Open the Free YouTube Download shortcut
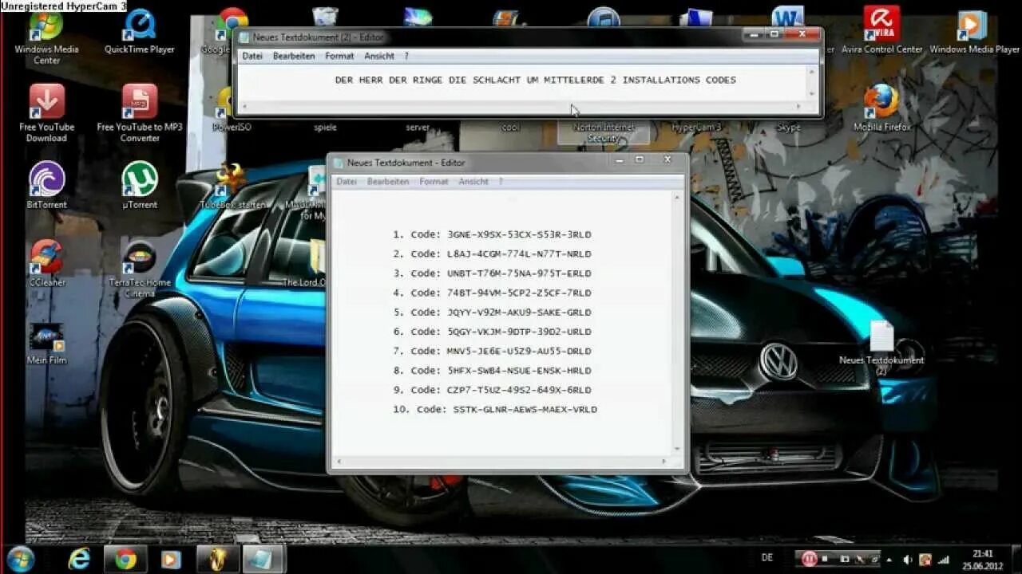This screenshot has width=1022, height=574. (46, 114)
